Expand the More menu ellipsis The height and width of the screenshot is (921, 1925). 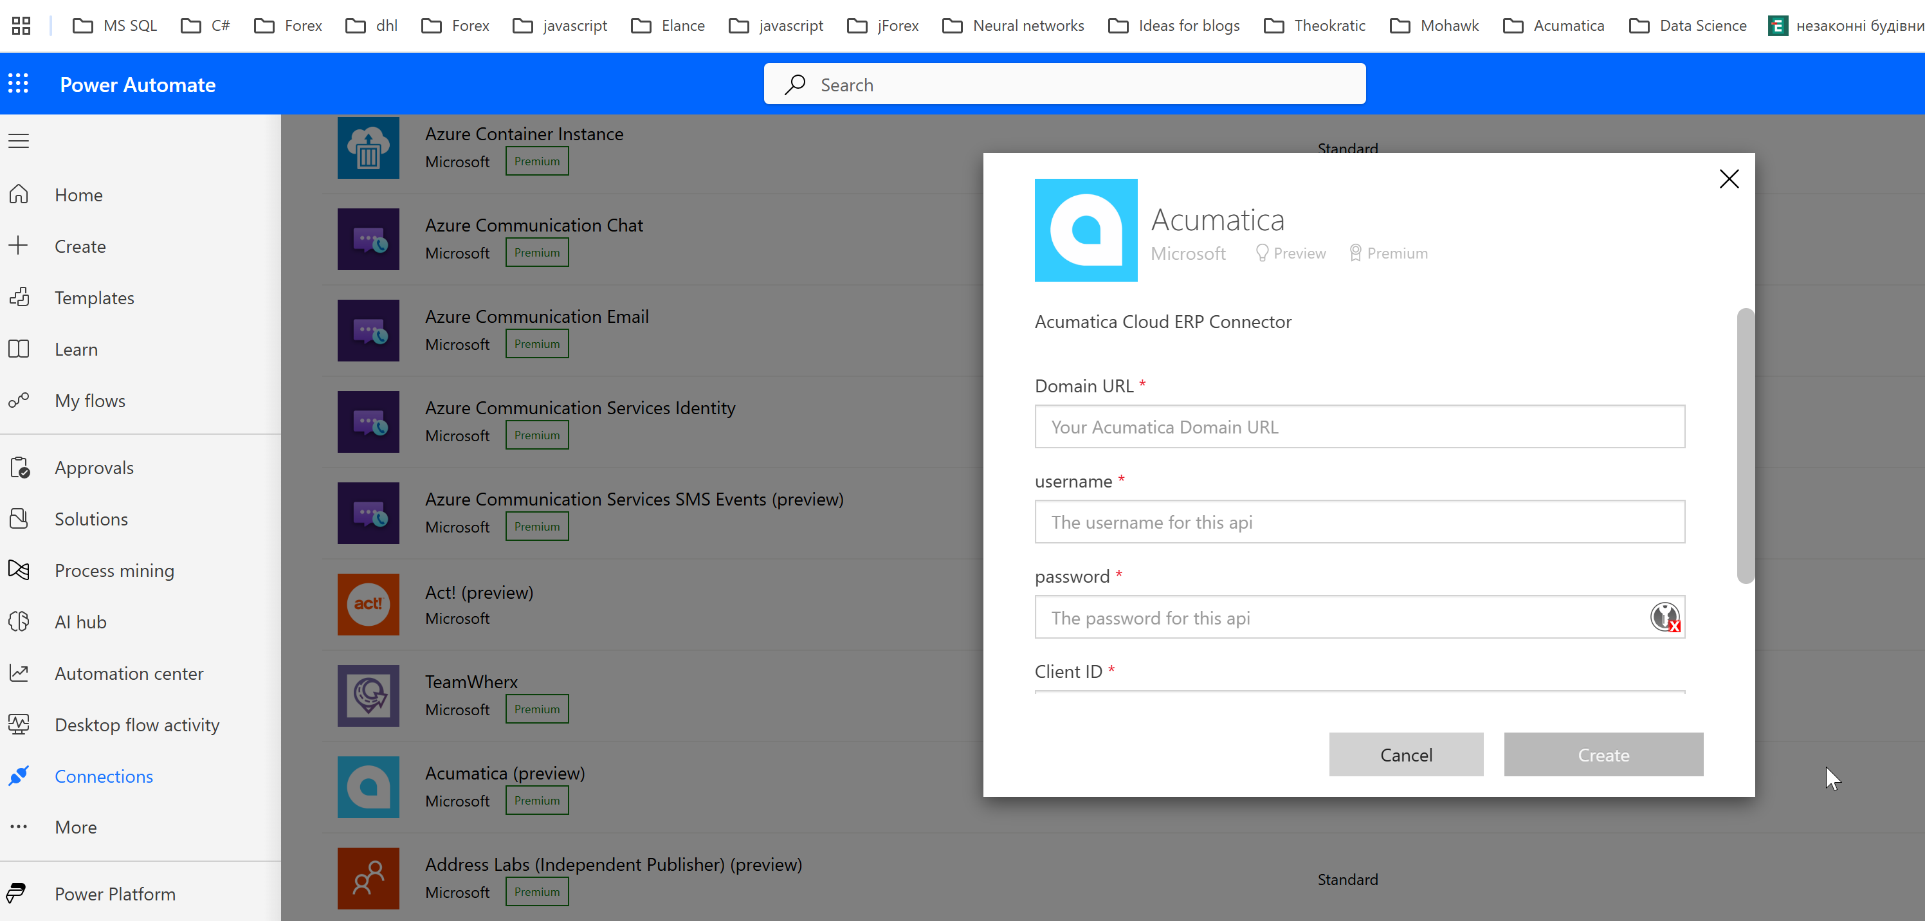tap(19, 827)
